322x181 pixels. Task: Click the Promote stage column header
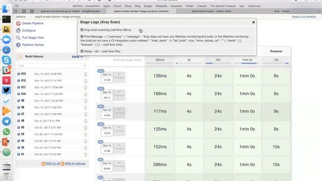pyautogui.click(x=276, y=51)
